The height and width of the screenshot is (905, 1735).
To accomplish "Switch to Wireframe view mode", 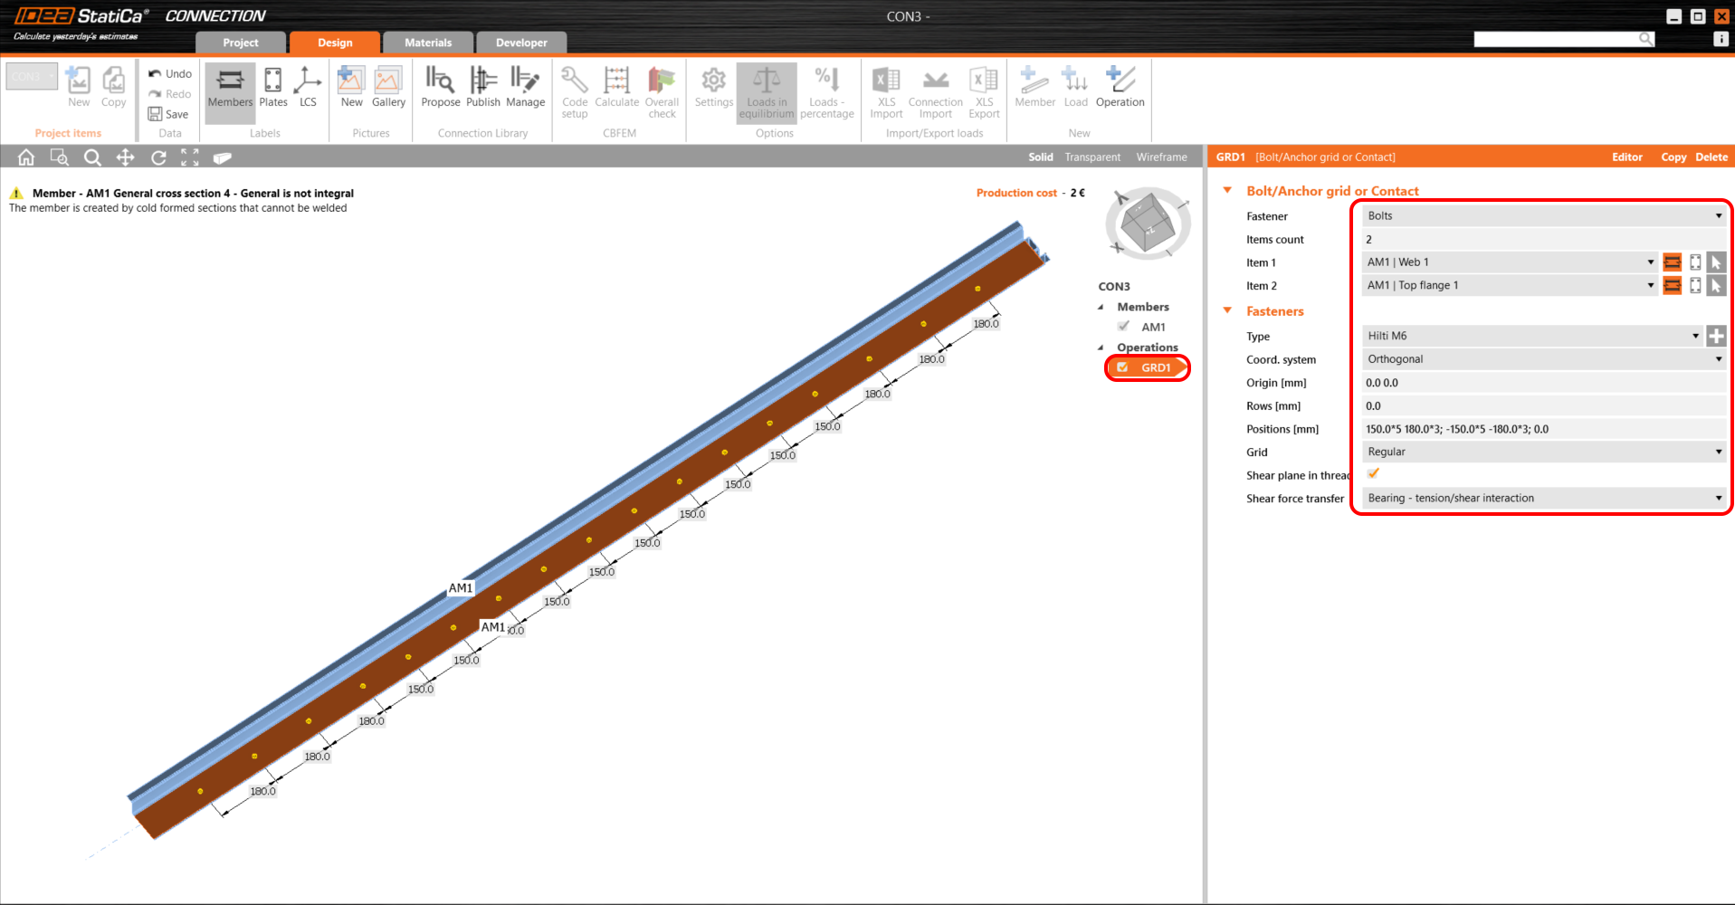I will tap(1161, 157).
